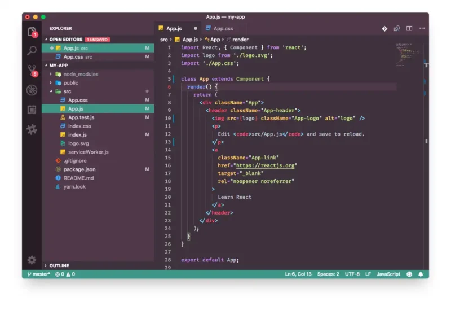Open the Manage gear at activity bar bottom
Image resolution: width=451 pixels, height=310 pixels.
[32, 260]
